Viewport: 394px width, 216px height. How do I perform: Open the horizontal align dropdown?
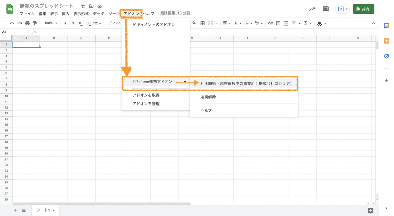227,23
